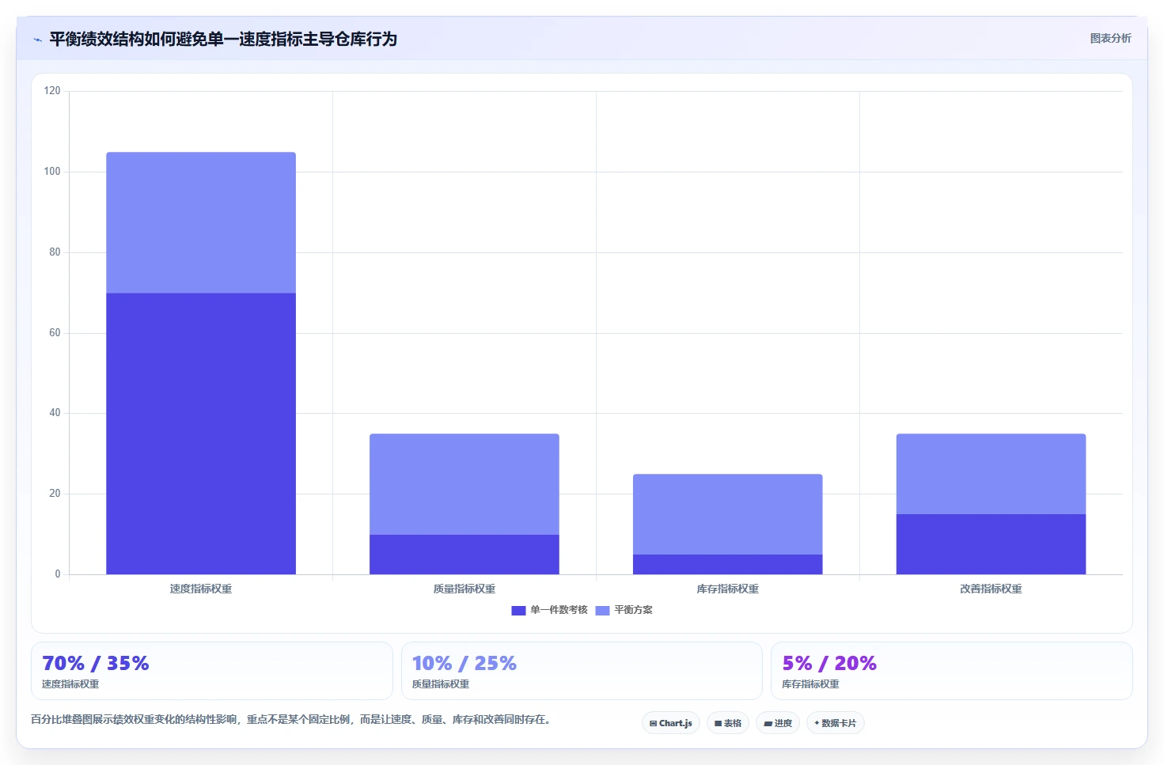Toggle the 单一件数考核 legend item
Viewport: 1164px width, 765px height.
tap(550, 610)
